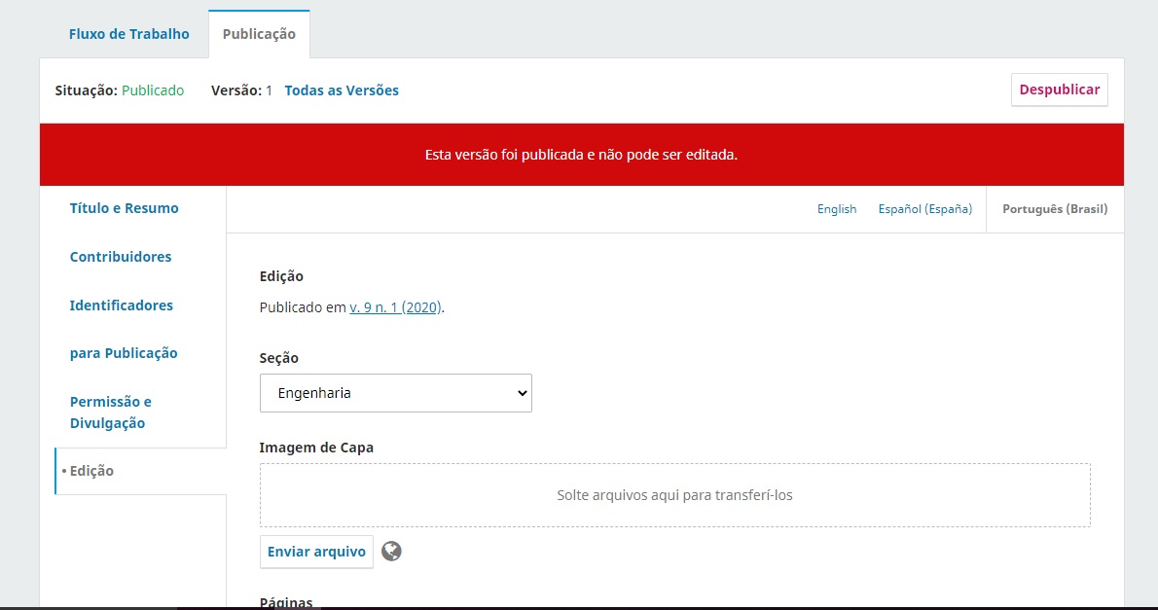
Task: Click the red published version notice banner
Action: 581,155
